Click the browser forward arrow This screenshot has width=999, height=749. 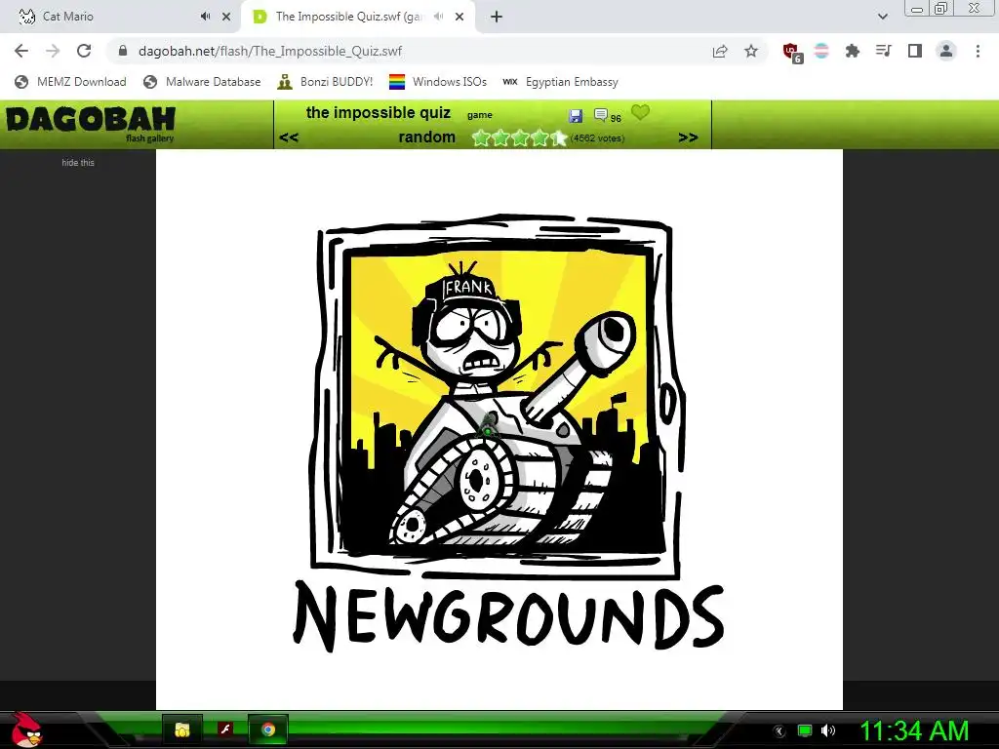click(x=53, y=51)
